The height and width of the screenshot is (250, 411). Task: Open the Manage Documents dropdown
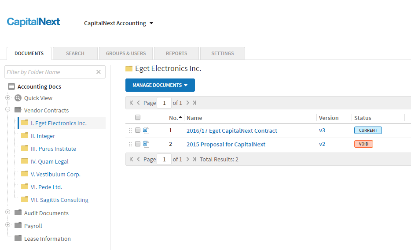tap(160, 85)
